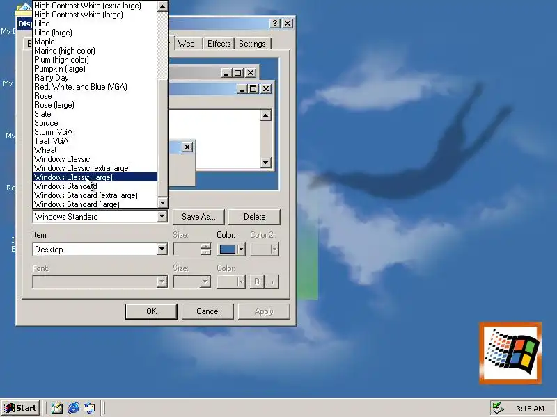Click the Cancel button
Image resolution: width=557 pixels, height=417 pixels.
[x=207, y=311]
